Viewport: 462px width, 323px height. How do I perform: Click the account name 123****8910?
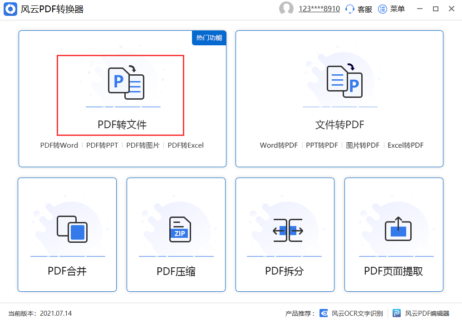(x=319, y=9)
